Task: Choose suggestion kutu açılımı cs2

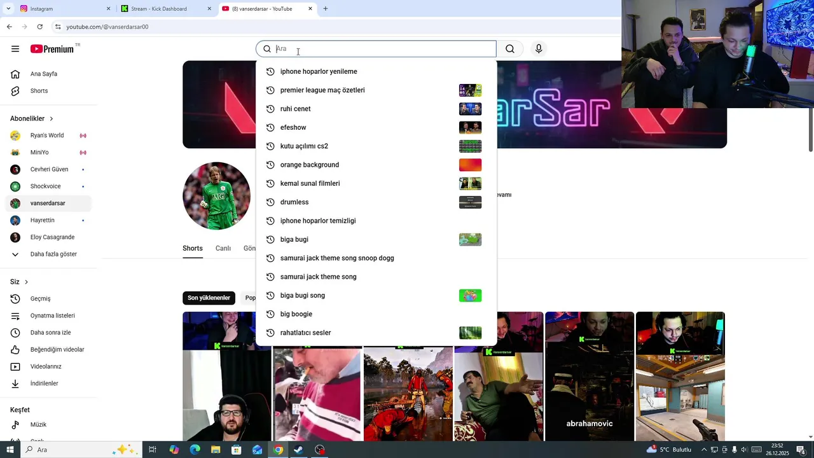Action: coord(376,146)
